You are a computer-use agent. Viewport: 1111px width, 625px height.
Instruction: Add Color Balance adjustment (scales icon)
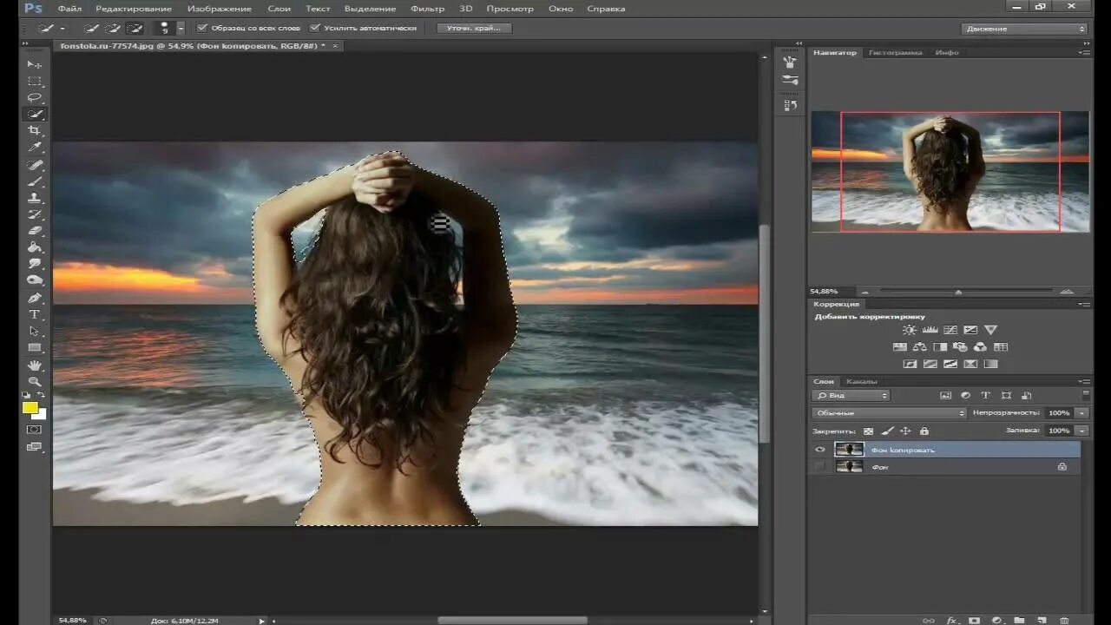(920, 347)
